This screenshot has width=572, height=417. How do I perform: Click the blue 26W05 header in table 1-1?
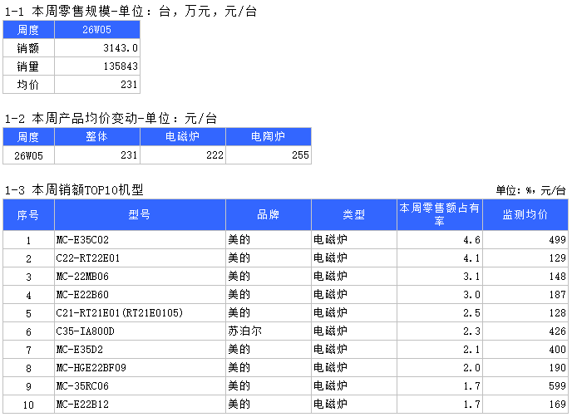click(97, 30)
